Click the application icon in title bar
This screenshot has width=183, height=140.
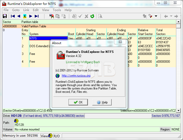click(4, 4)
